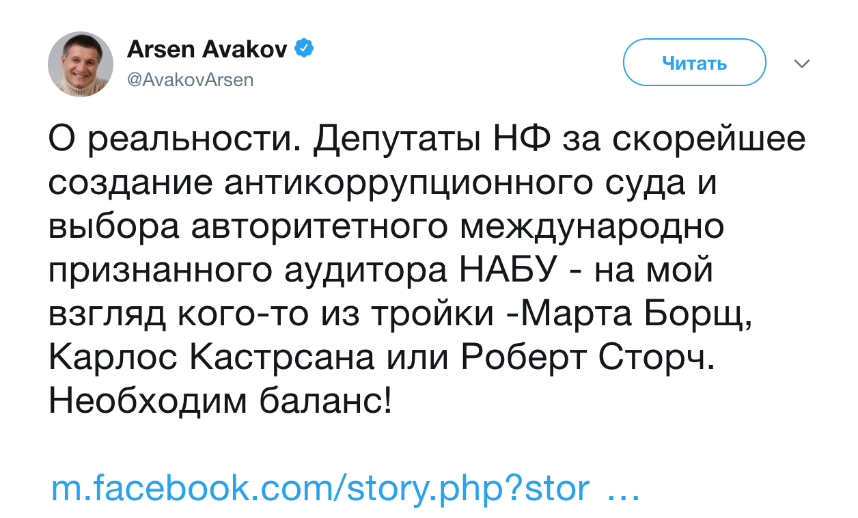Click the sentence "Необходим баланс!"
Image resolution: width=858 pixels, height=518 pixels.
pos(221,400)
